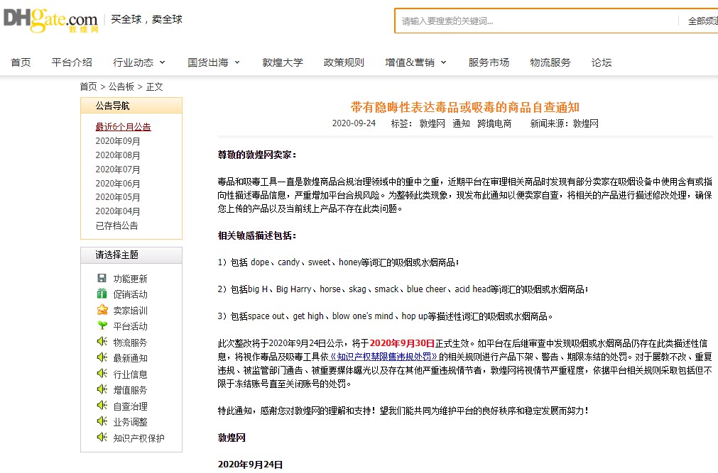This screenshot has height=473, width=718.
Task: Click the red date 2020年9月30日
Action: pyautogui.click(x=401, y=343)
